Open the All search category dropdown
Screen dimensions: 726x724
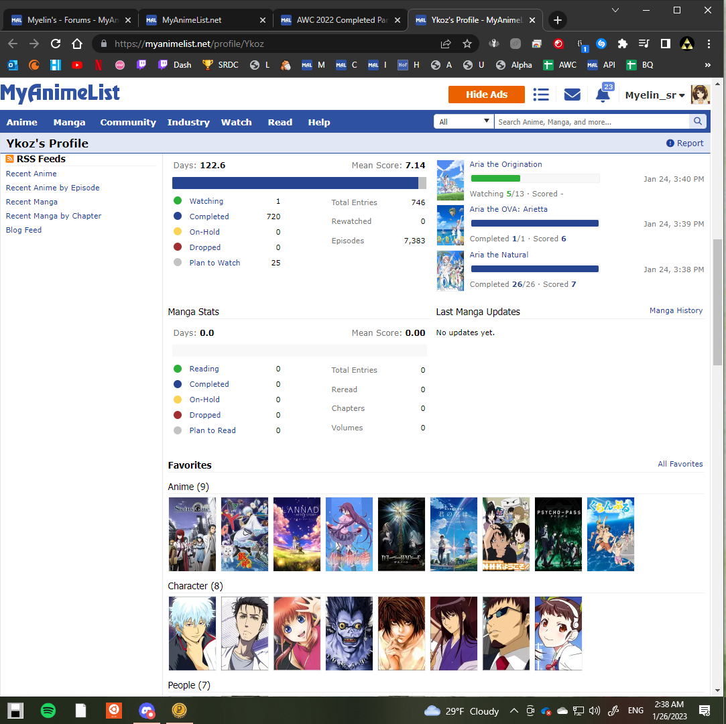[x=463, y=122]
